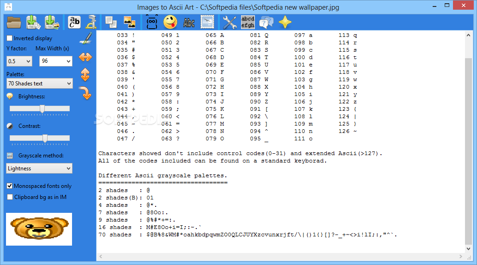This screenshot has height=265, width=477.
Task: Enable the Inverted display checkbox
Action: 10,38
